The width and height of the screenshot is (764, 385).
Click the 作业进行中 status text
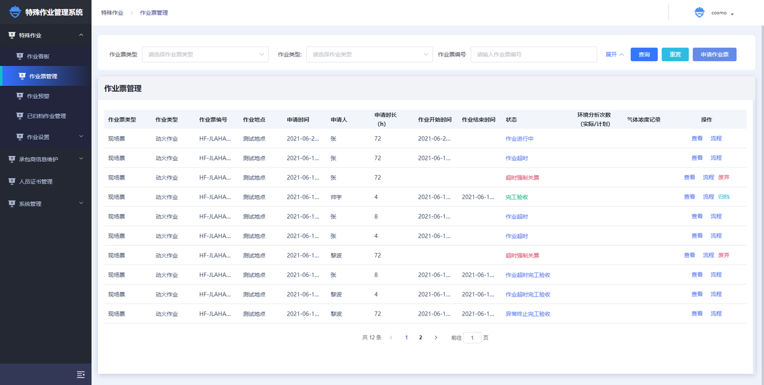[x=520, y=139]
